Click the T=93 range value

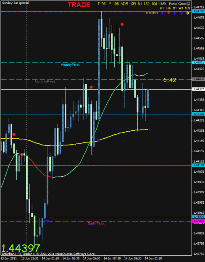(102, 4)
